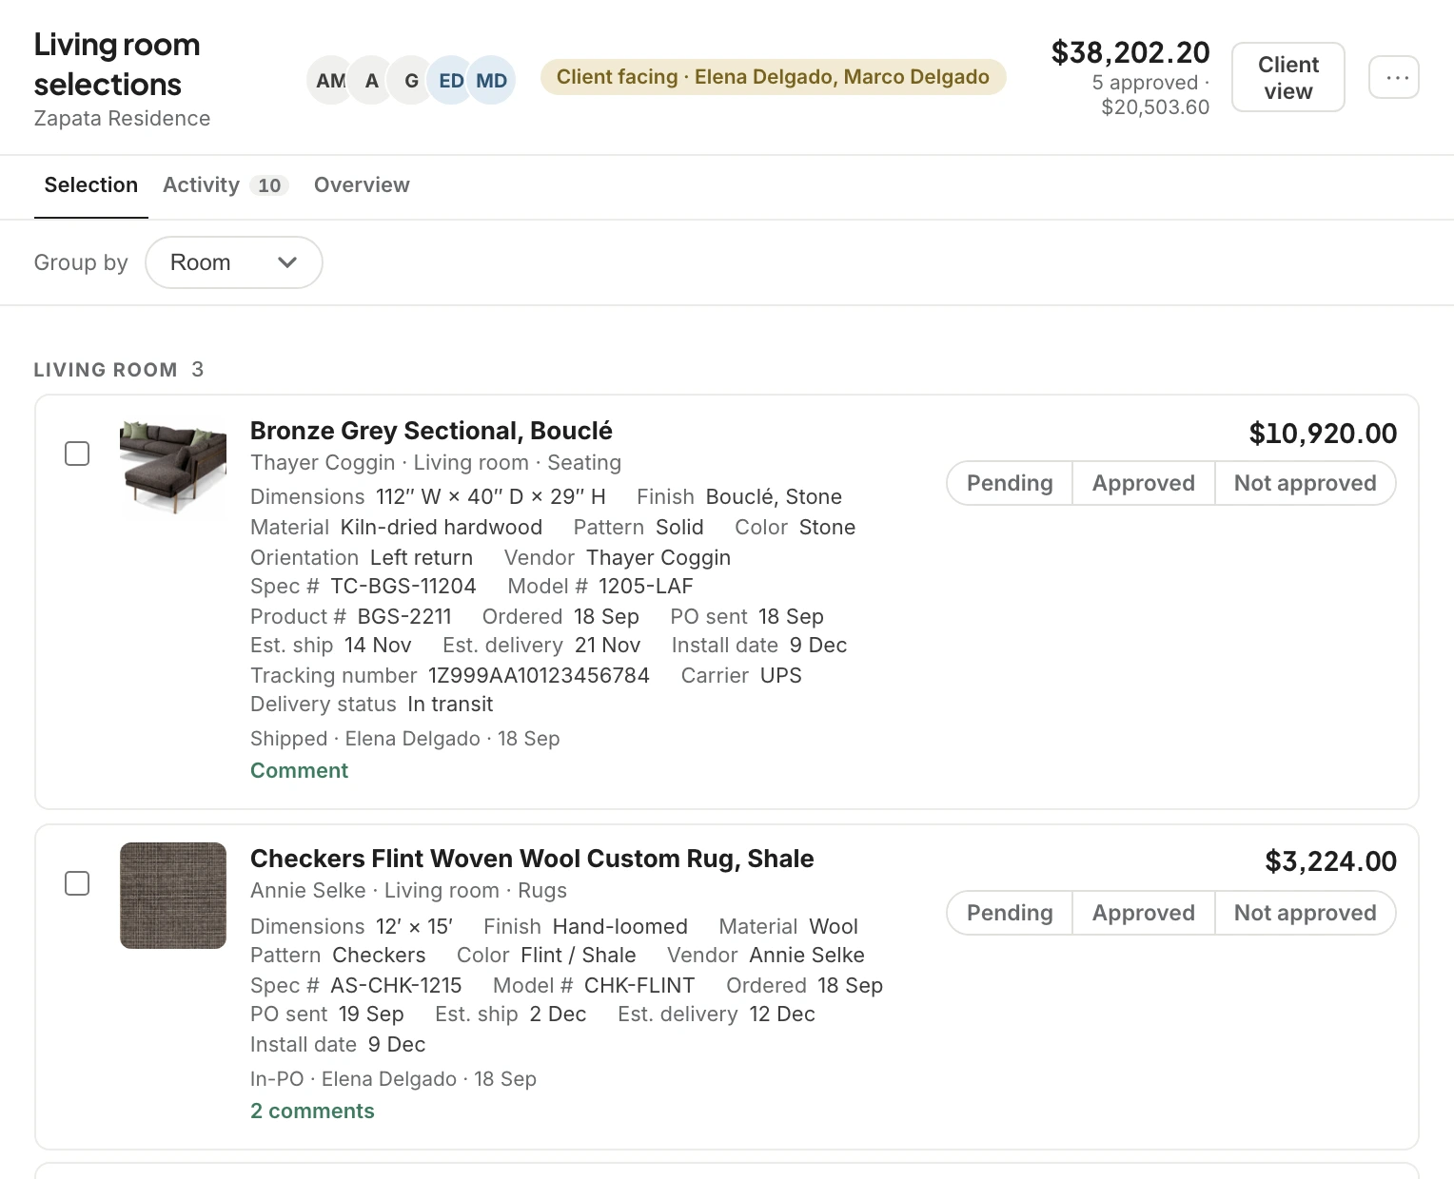This screenshot has height=1179, width=1454.
Task: Open the woven rug swatch thumbnail
Action: [173, 896]
